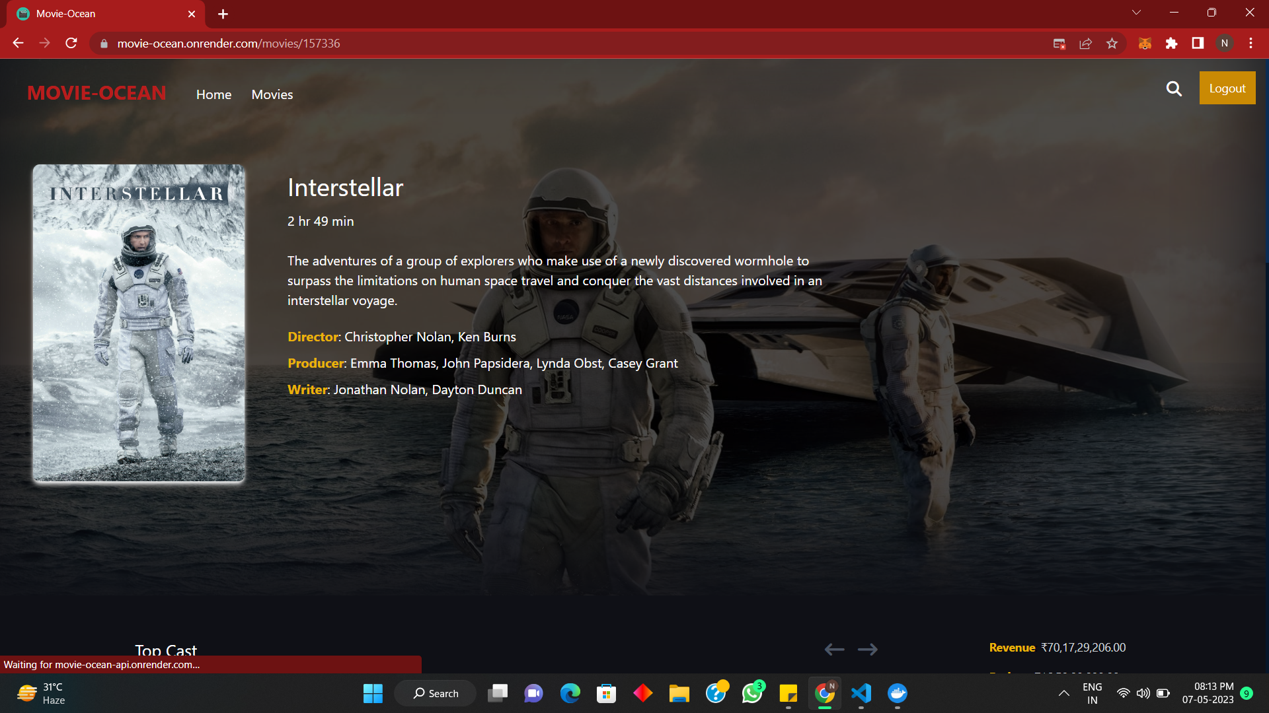
Task: Click the search magnifier icon in navbar
Action: click(1174, 88)
